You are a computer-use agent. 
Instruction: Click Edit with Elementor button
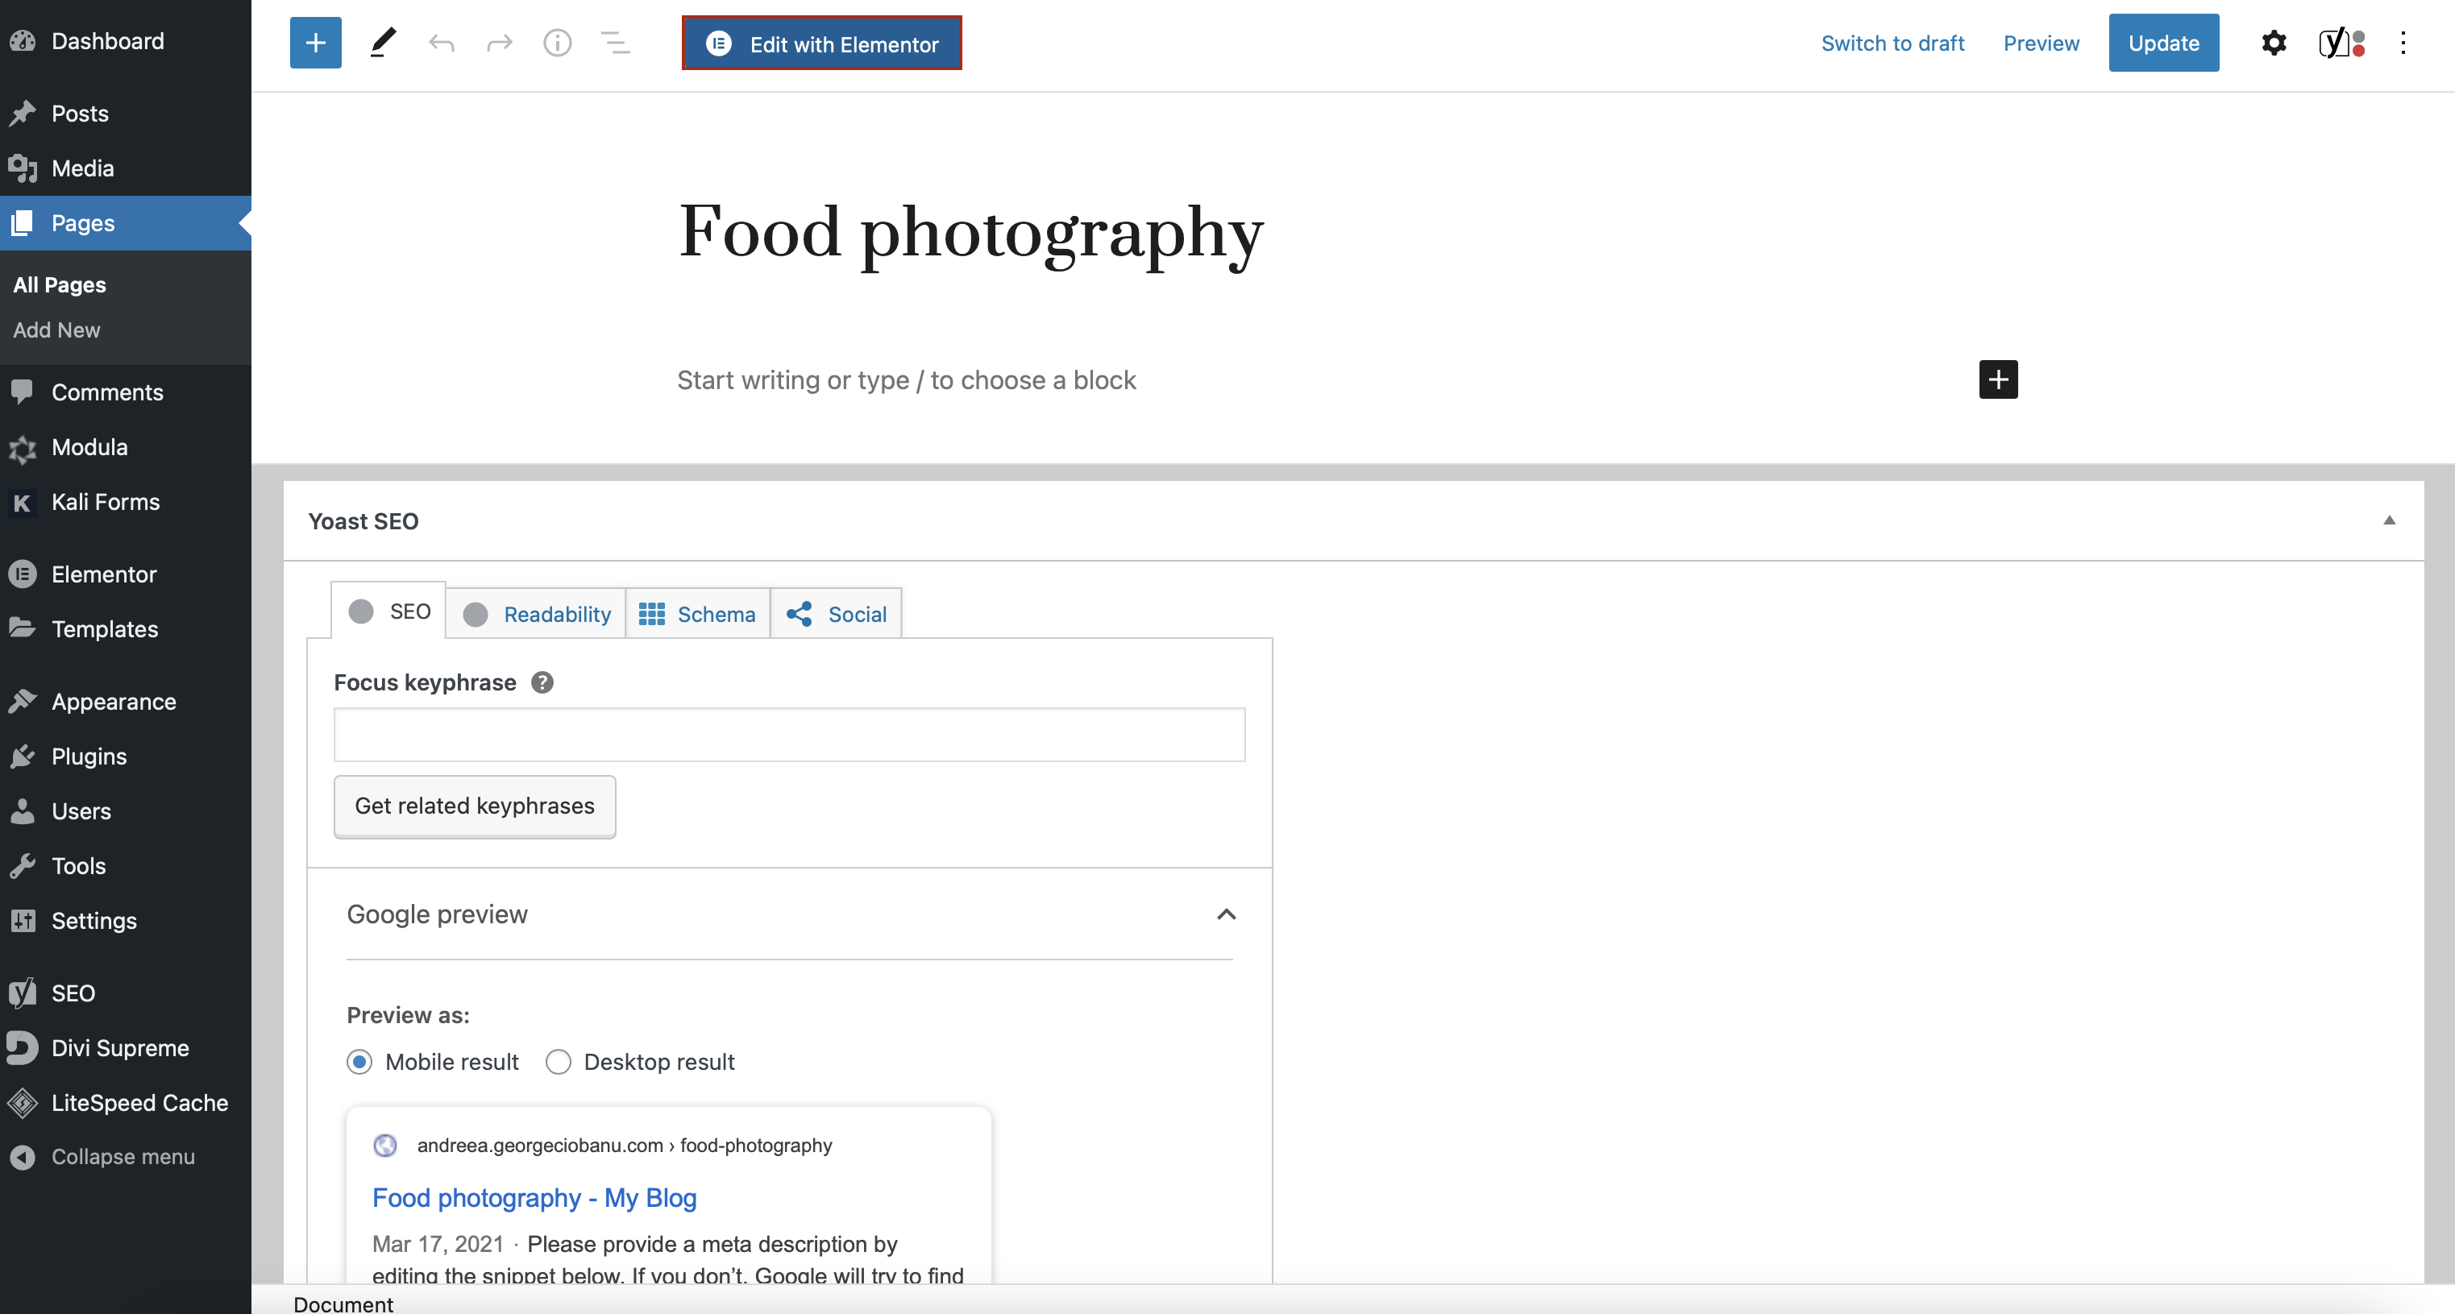point(821,44)
